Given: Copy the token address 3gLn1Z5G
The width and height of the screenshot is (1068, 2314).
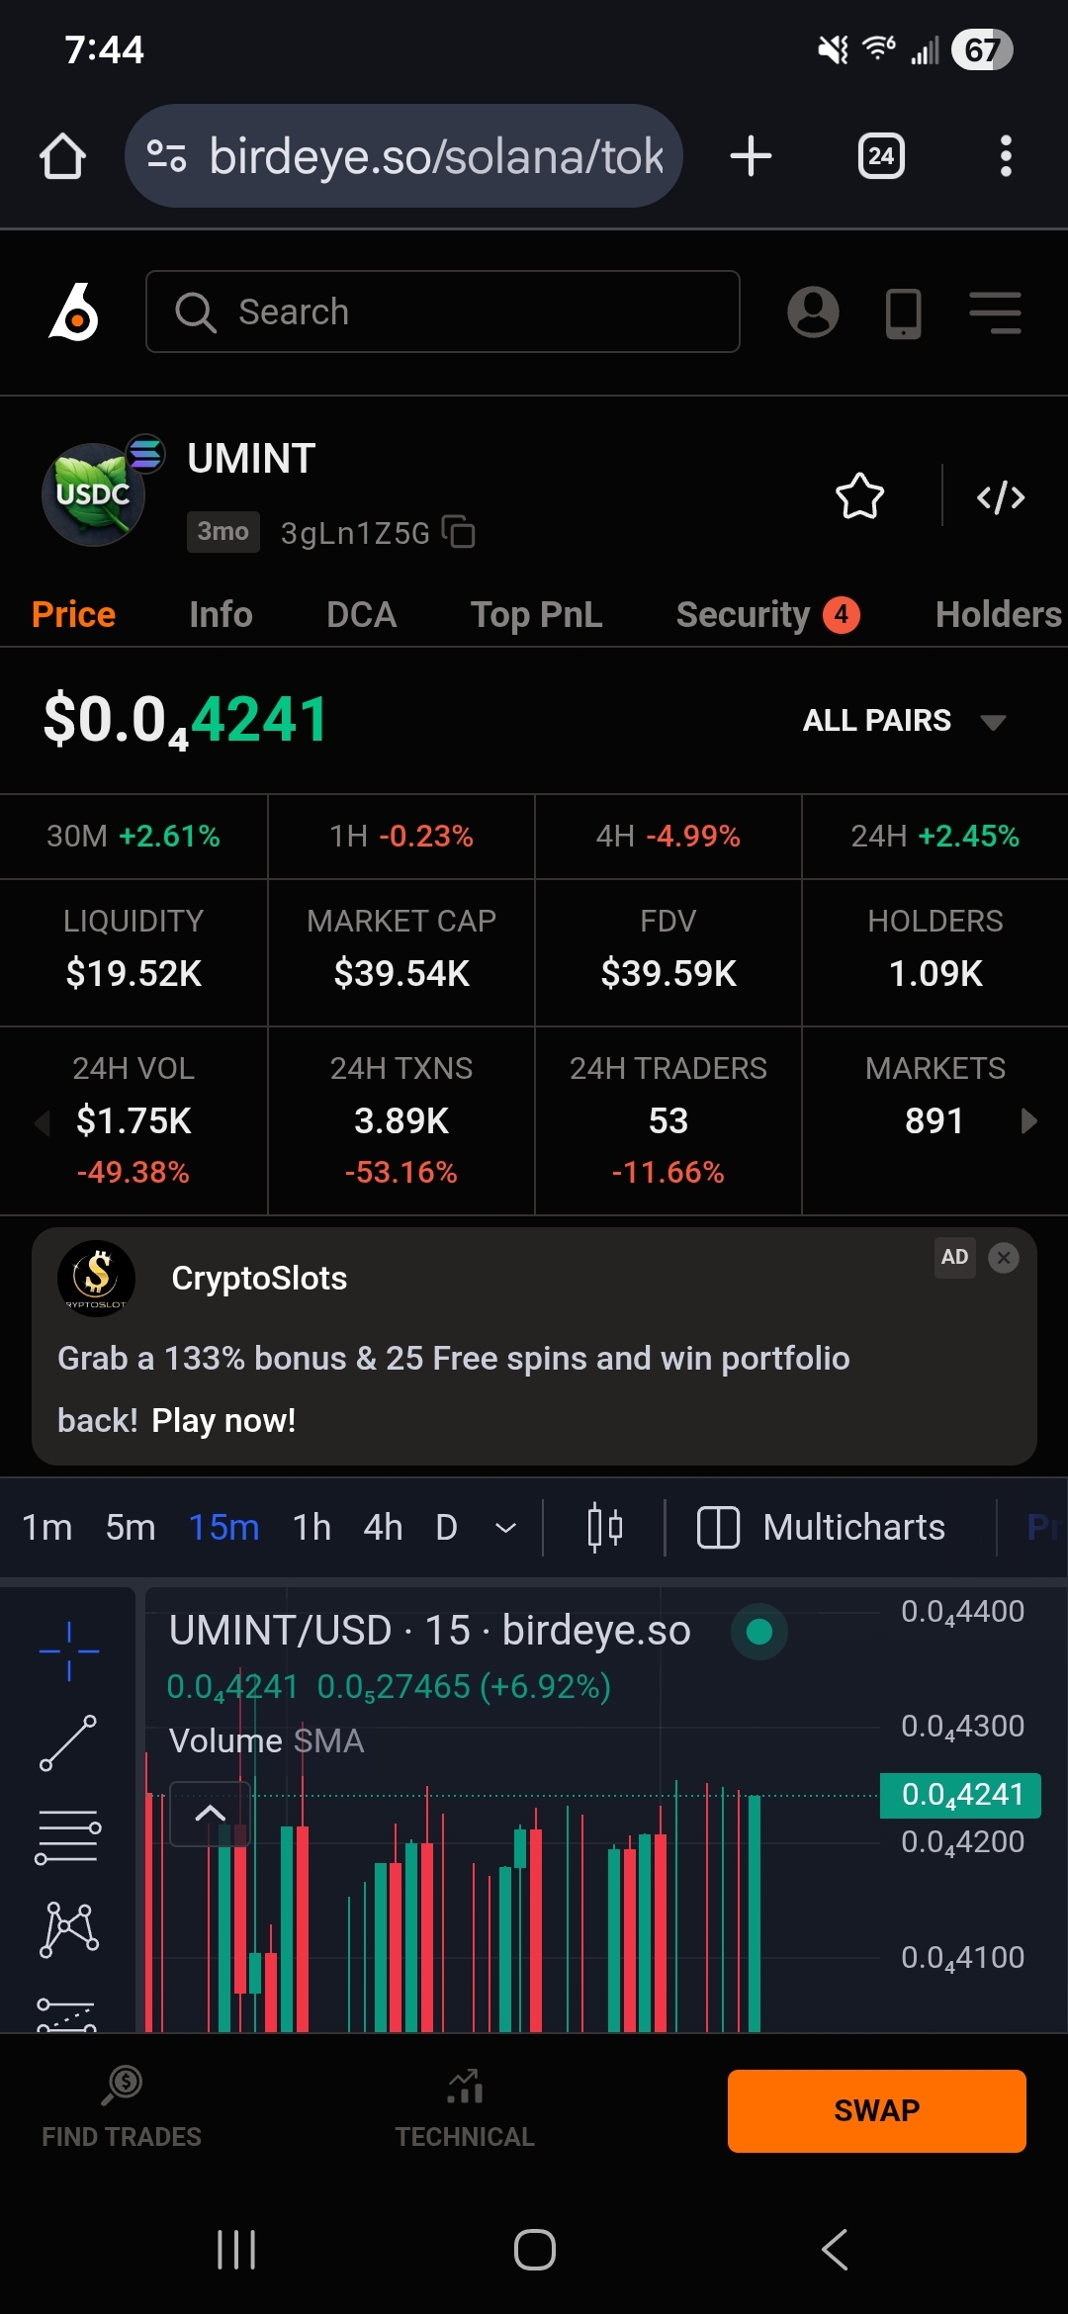Looking at the screenshot, I should point(459,532).
